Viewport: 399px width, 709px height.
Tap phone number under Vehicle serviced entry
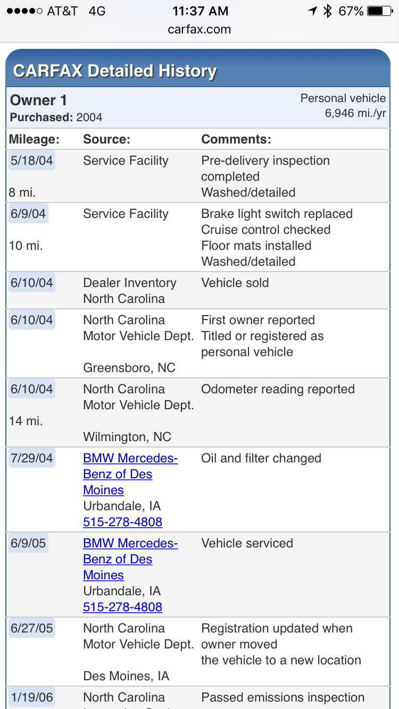[122, 607]
